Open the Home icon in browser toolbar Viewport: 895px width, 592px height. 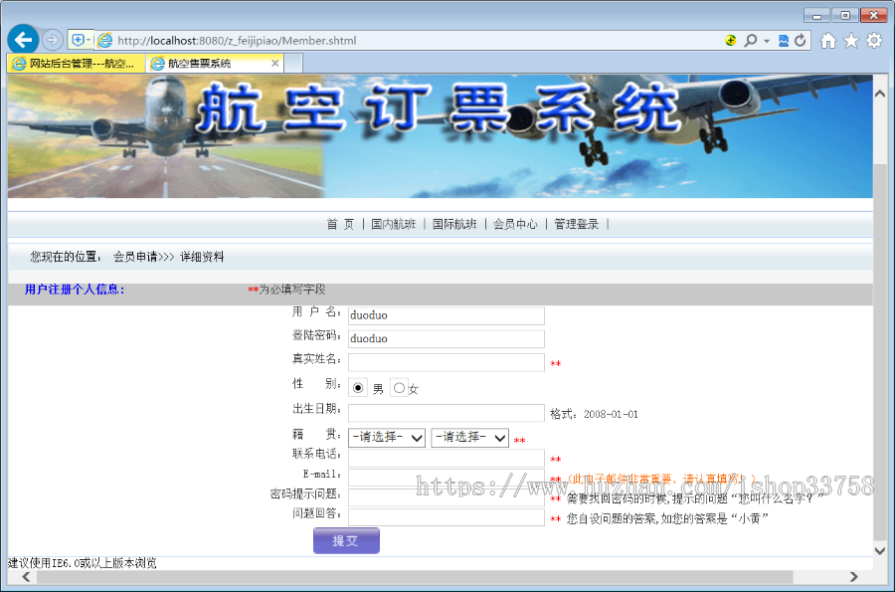tap(826, 40)
